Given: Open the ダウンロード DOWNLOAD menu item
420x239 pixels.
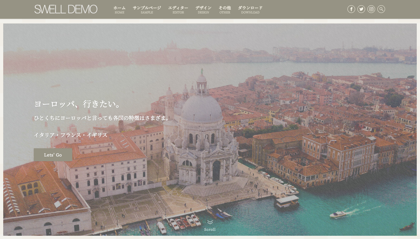Looking at the screenshot, I should (x=250, y=10).
